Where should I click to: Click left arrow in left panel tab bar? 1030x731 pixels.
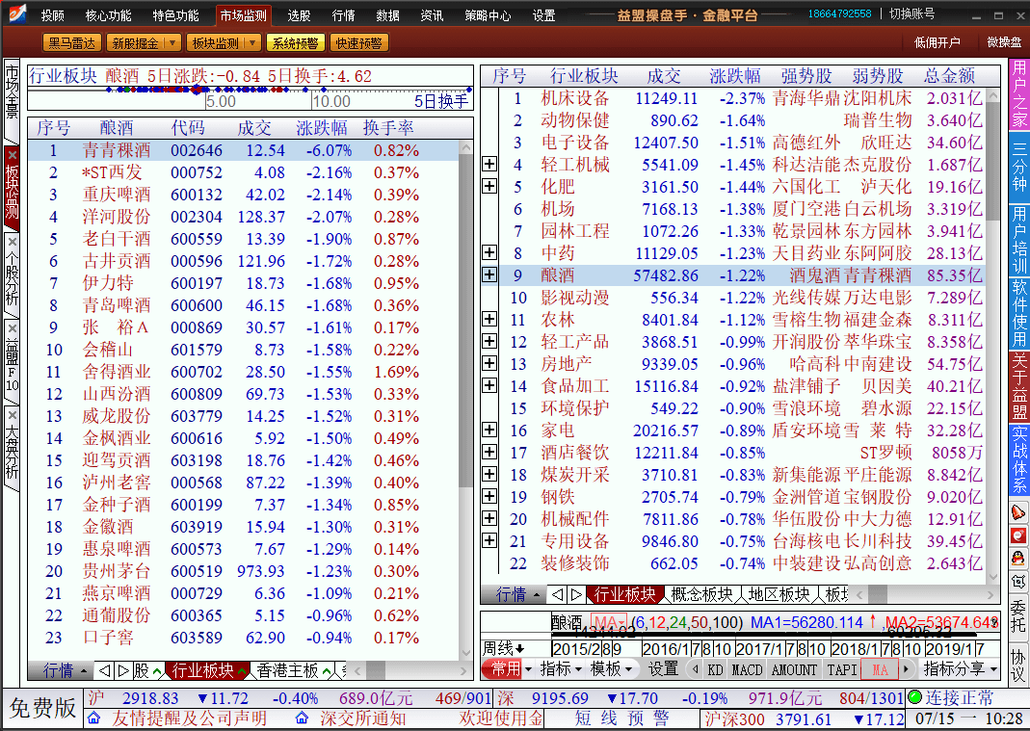tap(104, 670)
